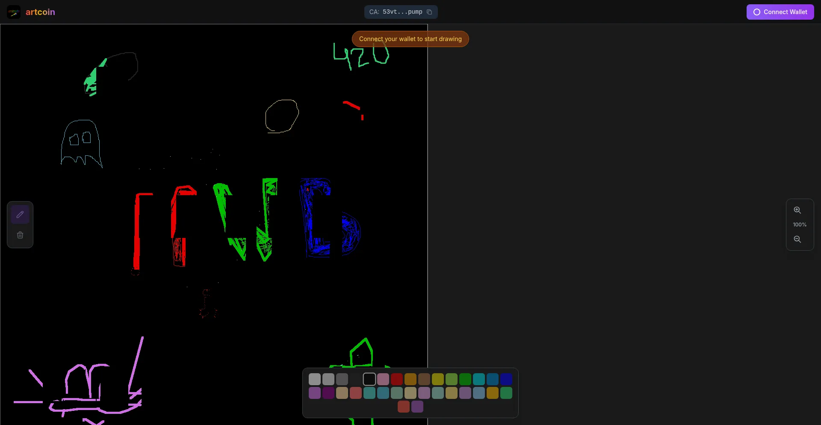The width and height of the screenshot is (821, 425).
Task: Pick the purple swatch starting the second row
Action: [x=315, y=393]
